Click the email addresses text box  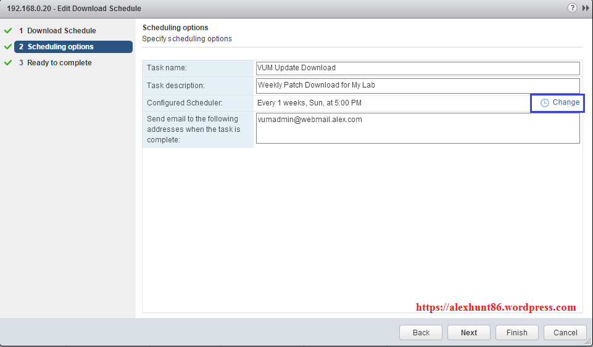[x=418, y=128]
